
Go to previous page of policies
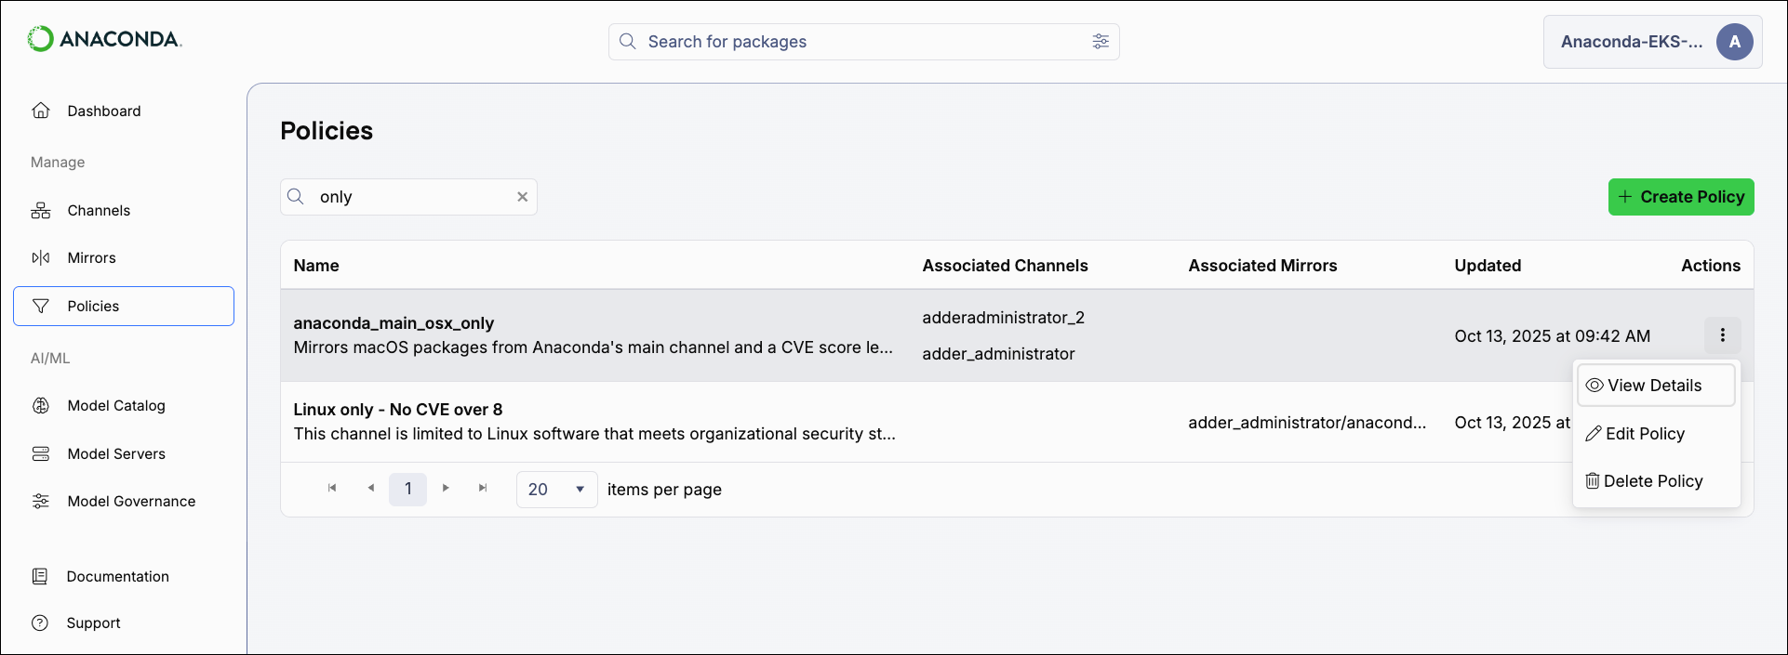pyautogui.click(x=370, y=489)
